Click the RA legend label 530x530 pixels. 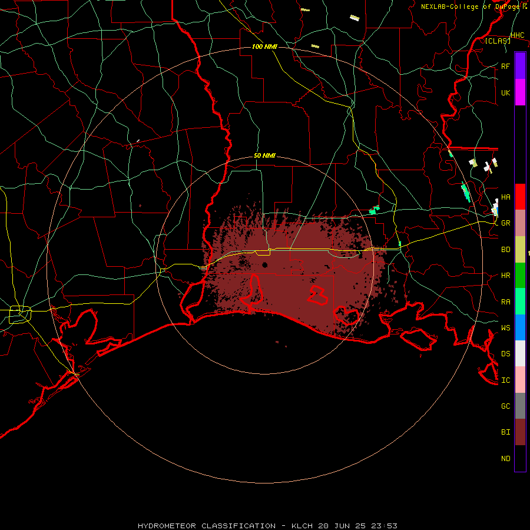pyautogui.click(x=505, y=302)
